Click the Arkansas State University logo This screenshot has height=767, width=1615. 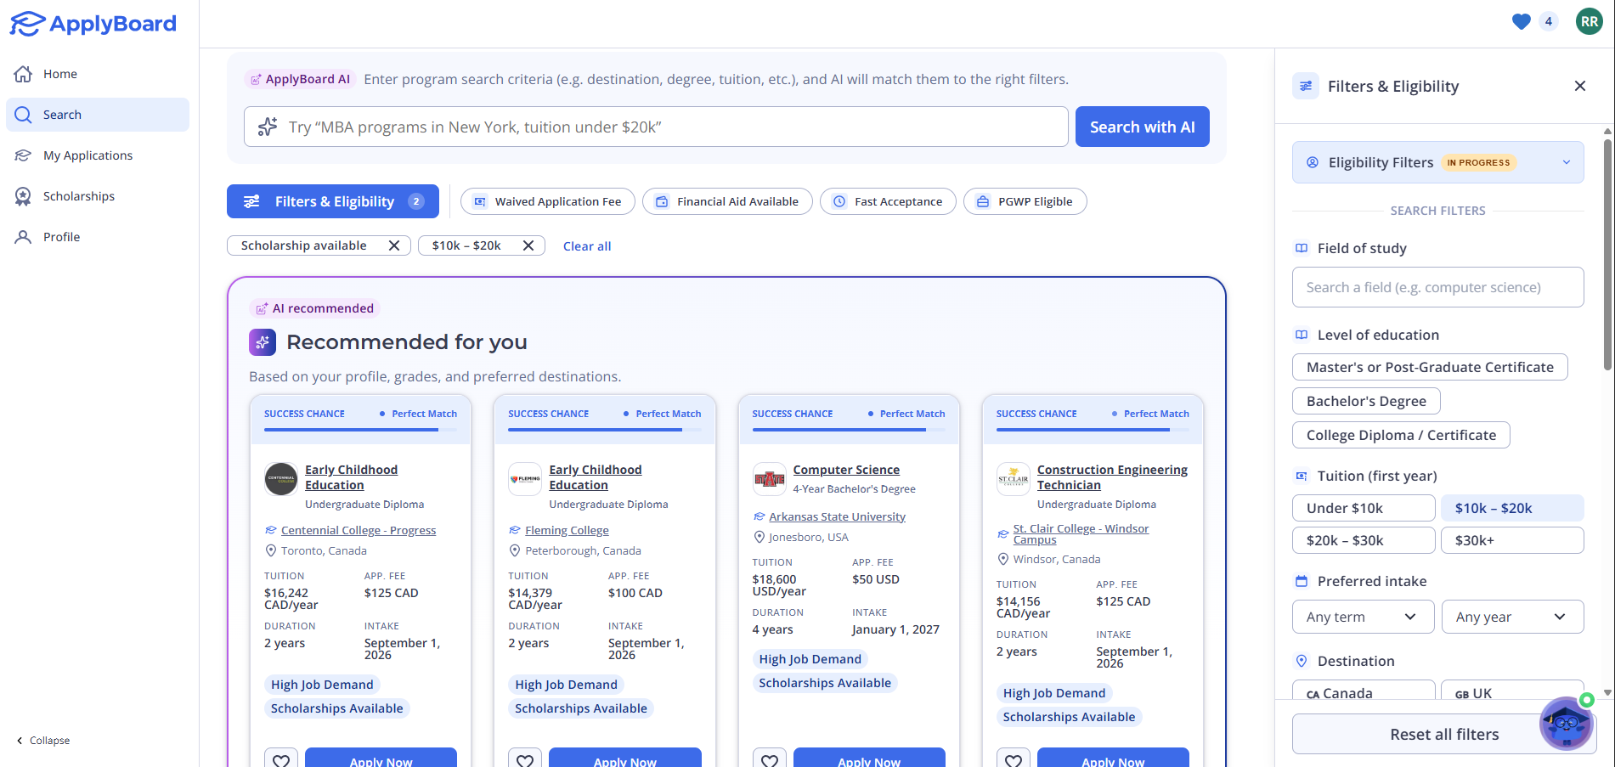(769, 478)
